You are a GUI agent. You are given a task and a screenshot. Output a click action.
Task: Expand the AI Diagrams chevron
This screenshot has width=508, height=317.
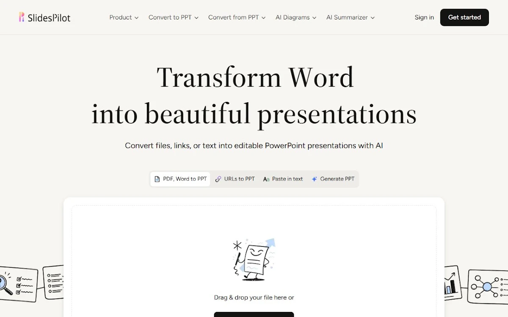[x=314, y=18]
